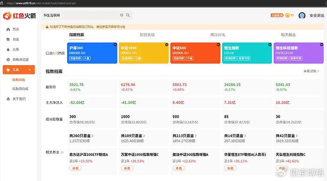The width and height of the screenshot is (327, 181).
Task: Switch to the 投资表现 tab
Action: tap(147, 35)
